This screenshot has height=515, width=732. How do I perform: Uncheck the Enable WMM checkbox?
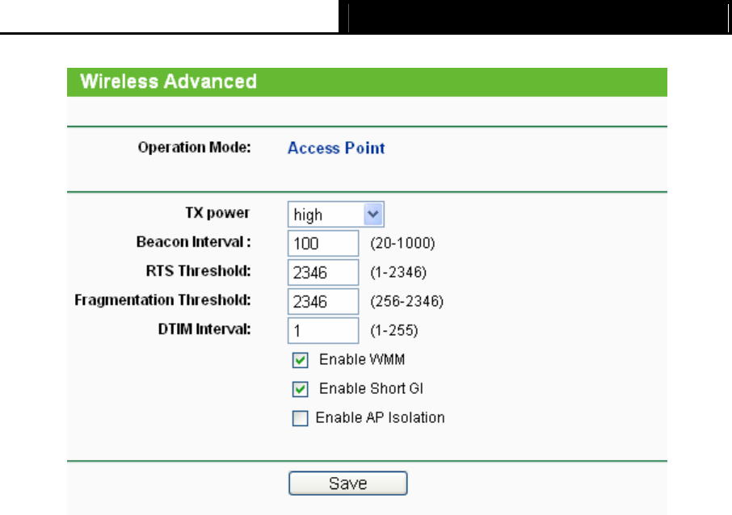pyautogui.click(x=301, y=360)
